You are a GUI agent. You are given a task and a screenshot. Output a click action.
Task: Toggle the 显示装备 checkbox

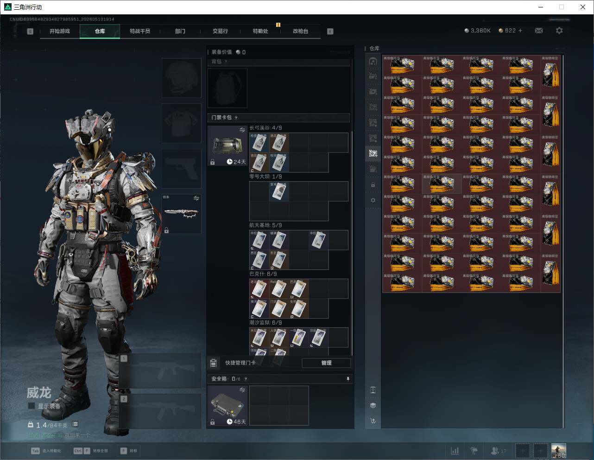32,406
